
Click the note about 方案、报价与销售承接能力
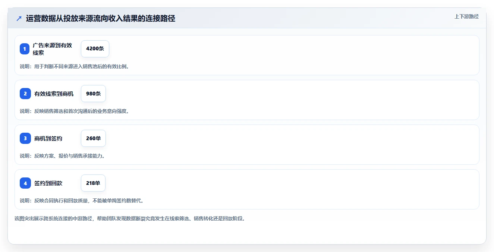62,156
